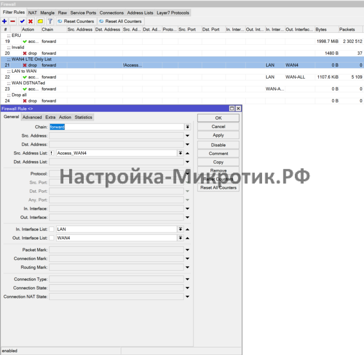Click the LAN In. Interface List field
This screenshot has width=364, height=355.
(116, 229)
